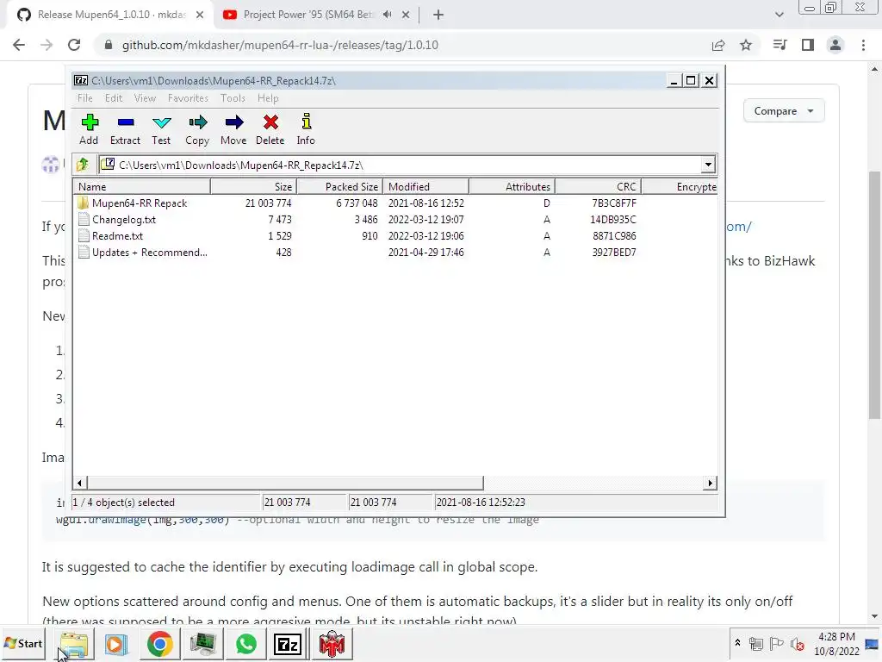The height and width of the screenshot is (662, 882).
Task: Sort by the CRC column header
Action: click(599, 187)
